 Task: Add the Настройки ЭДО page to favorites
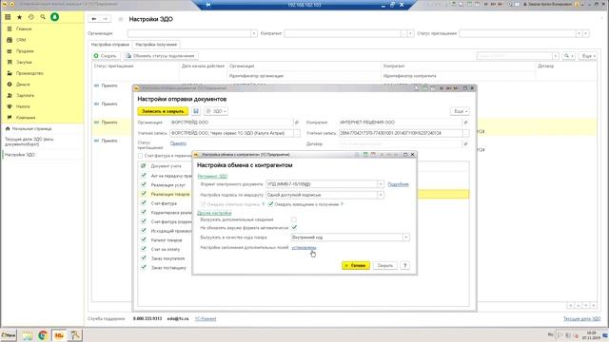point(121,19)
